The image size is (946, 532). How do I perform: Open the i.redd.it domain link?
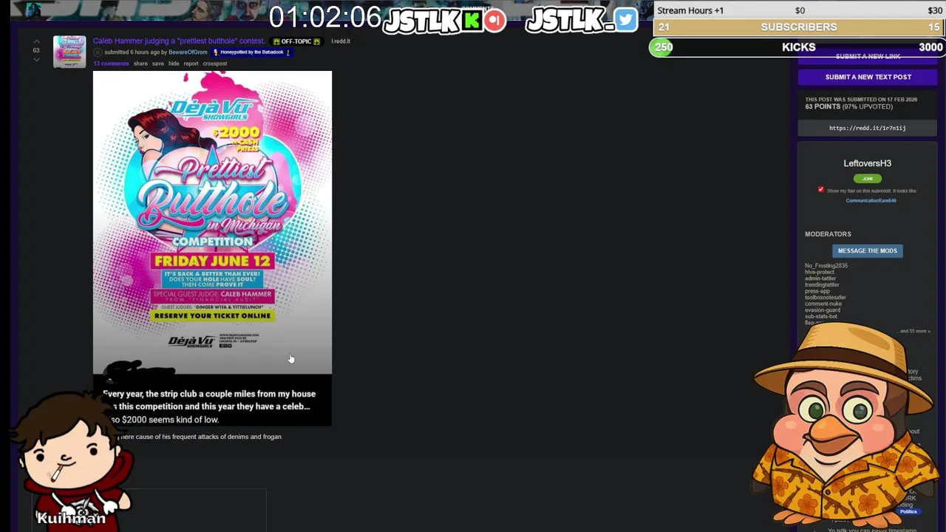click(x=341, y=41)
